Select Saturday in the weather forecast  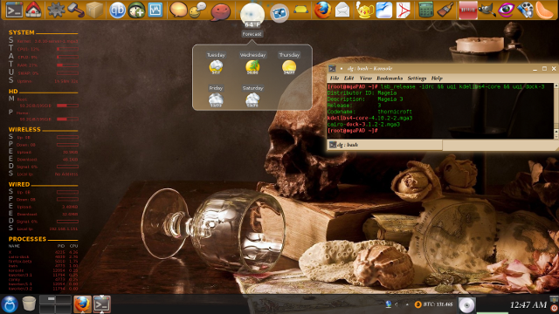click(x=252, y=96)
